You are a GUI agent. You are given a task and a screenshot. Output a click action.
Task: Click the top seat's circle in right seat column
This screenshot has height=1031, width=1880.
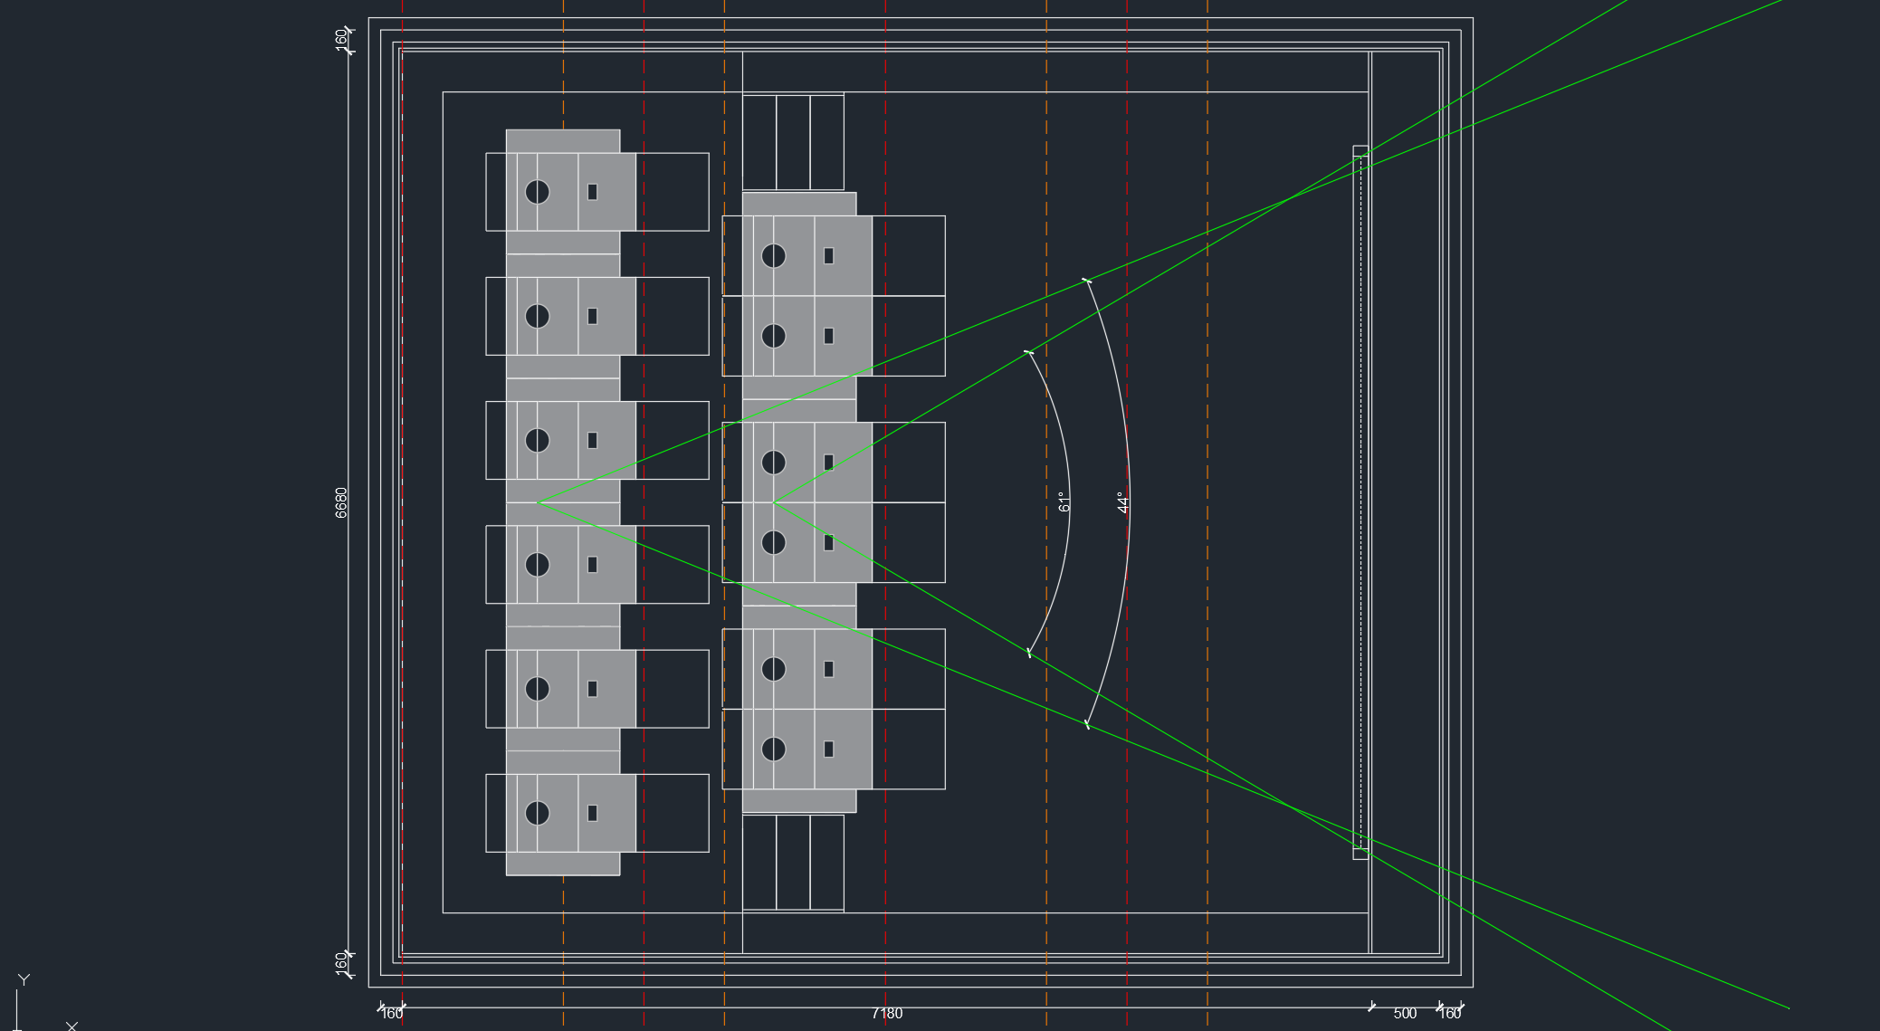coord(774,256)
